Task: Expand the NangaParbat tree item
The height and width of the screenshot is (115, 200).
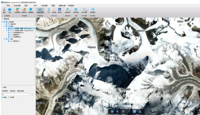Action: [x=7, y=30]
